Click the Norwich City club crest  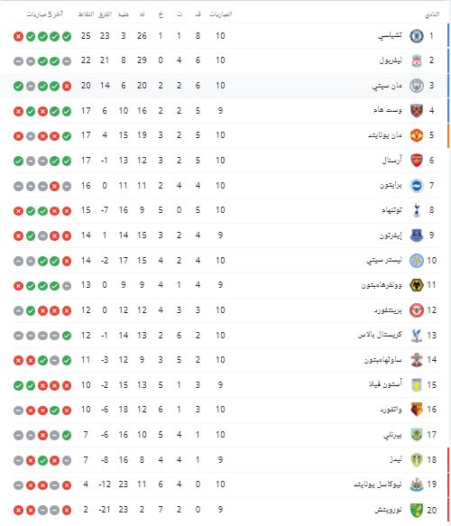pos(417,511)
